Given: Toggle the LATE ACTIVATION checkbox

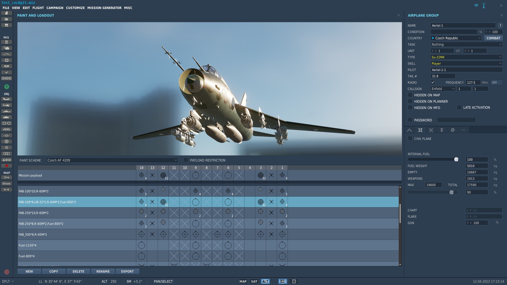Looking at the screenshot, I should [459, 107].
